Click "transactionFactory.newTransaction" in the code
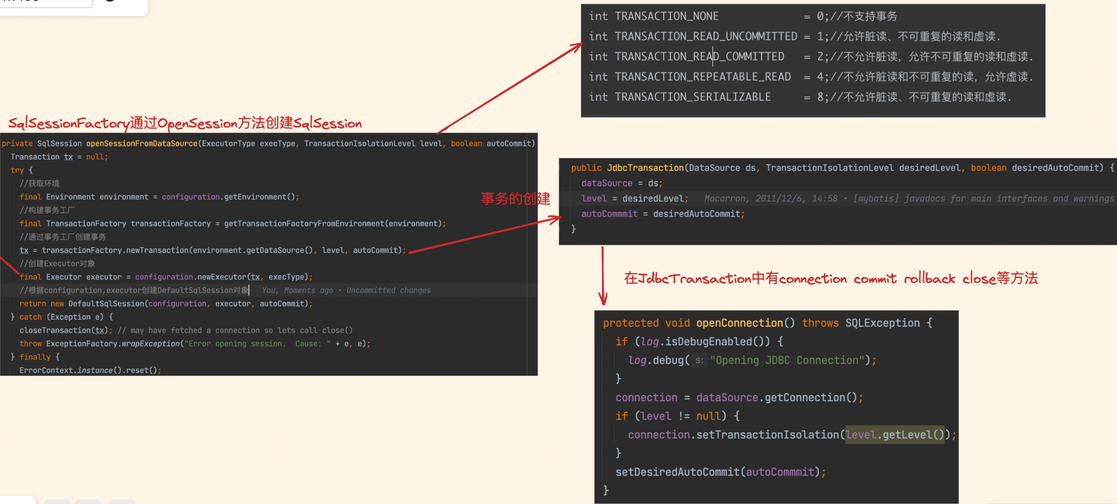Screen dimensions: 1117x504 click(x=115, y=250)
